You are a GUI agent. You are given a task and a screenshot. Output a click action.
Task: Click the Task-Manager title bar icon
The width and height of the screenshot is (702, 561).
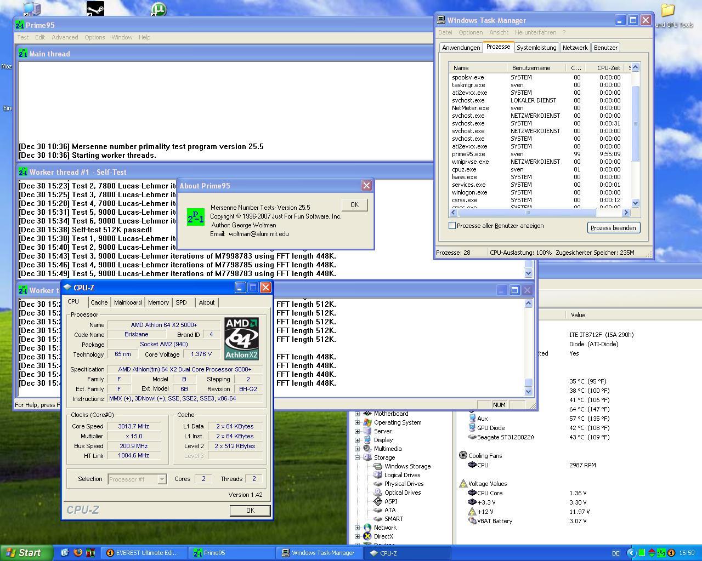click(441, 20)
